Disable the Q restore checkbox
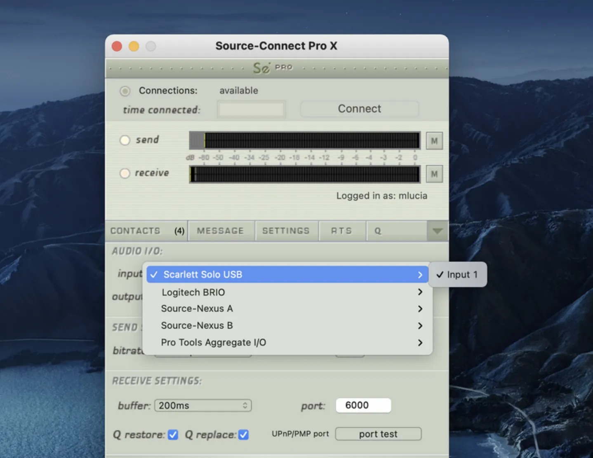This screenshot has width=593, height=458. pyautogui.click(x=173, y=435)
